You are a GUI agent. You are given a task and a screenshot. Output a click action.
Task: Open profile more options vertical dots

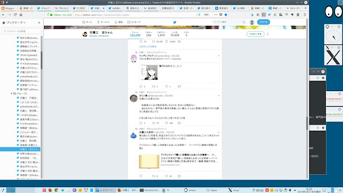coord(268,34)
